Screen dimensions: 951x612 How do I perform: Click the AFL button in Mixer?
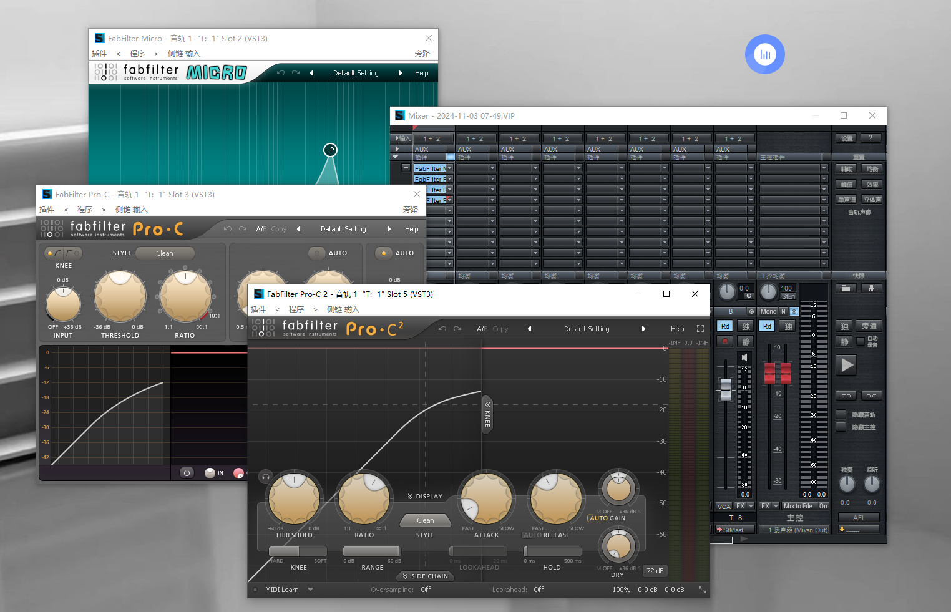859,518
